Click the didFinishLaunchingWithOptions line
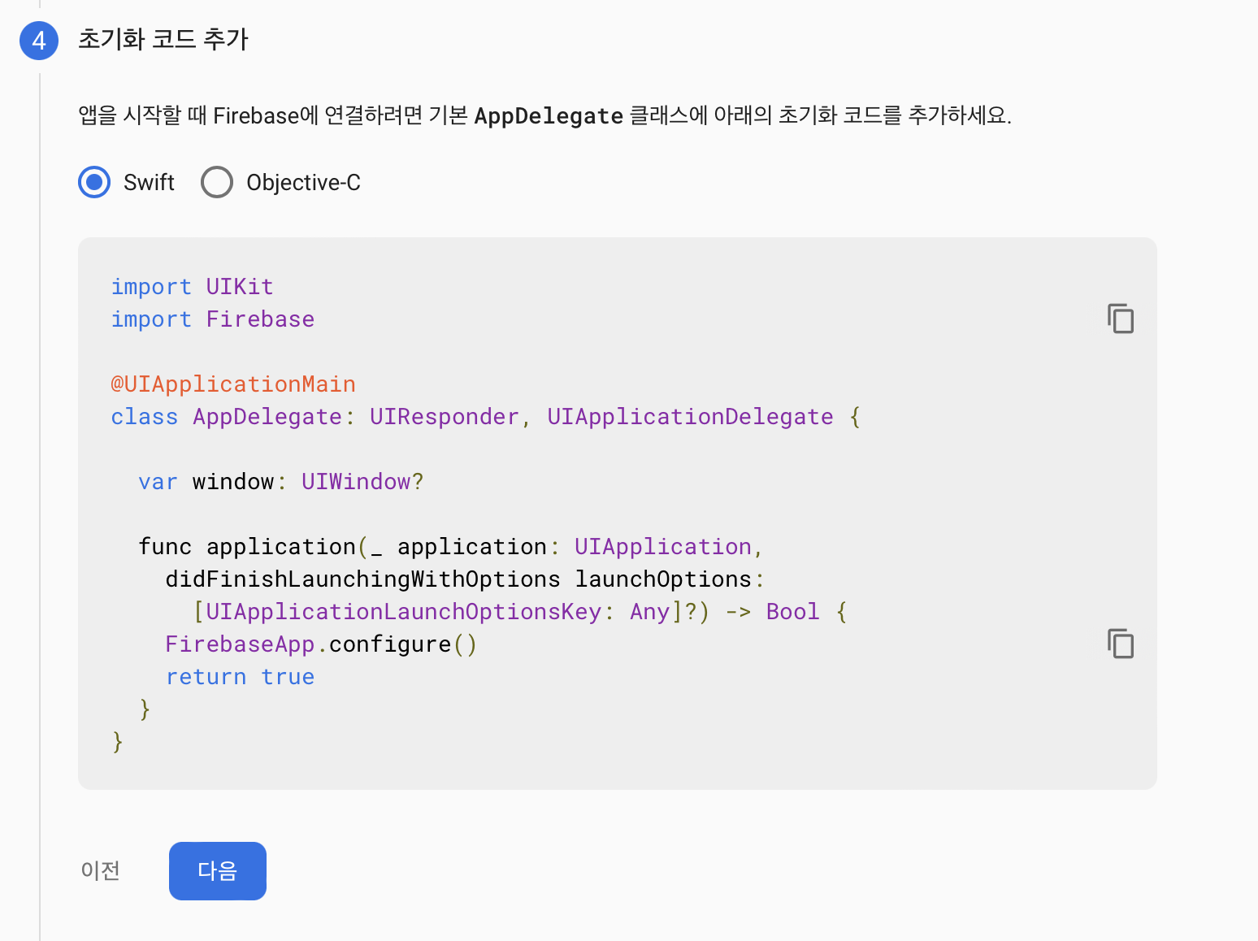 tap(465, 579)
